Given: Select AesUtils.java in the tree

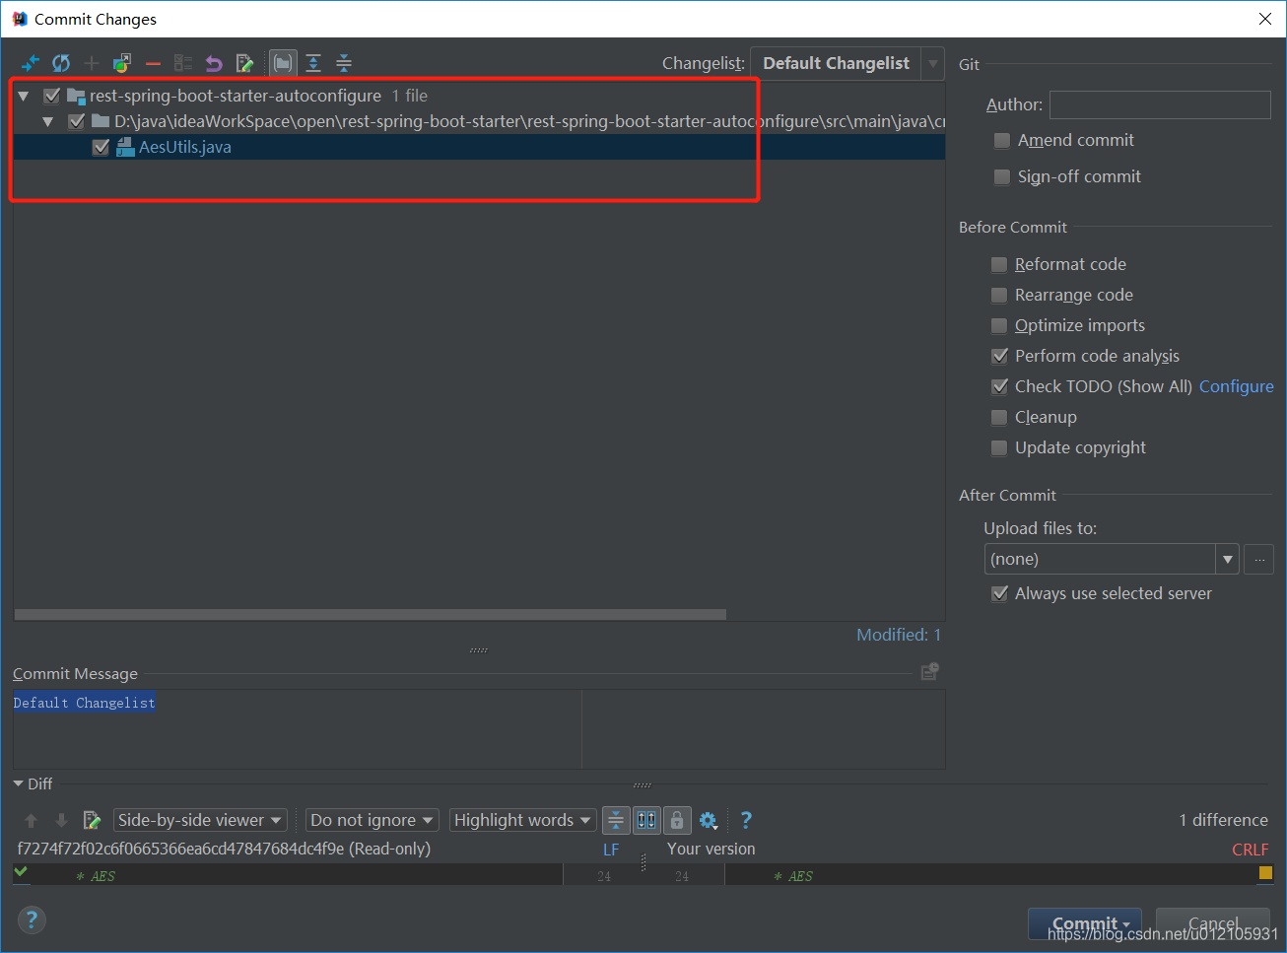Looking at the screenshot, I should pos(185,148).
